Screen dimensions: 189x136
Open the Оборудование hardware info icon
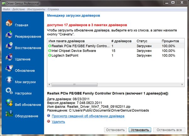9,114
